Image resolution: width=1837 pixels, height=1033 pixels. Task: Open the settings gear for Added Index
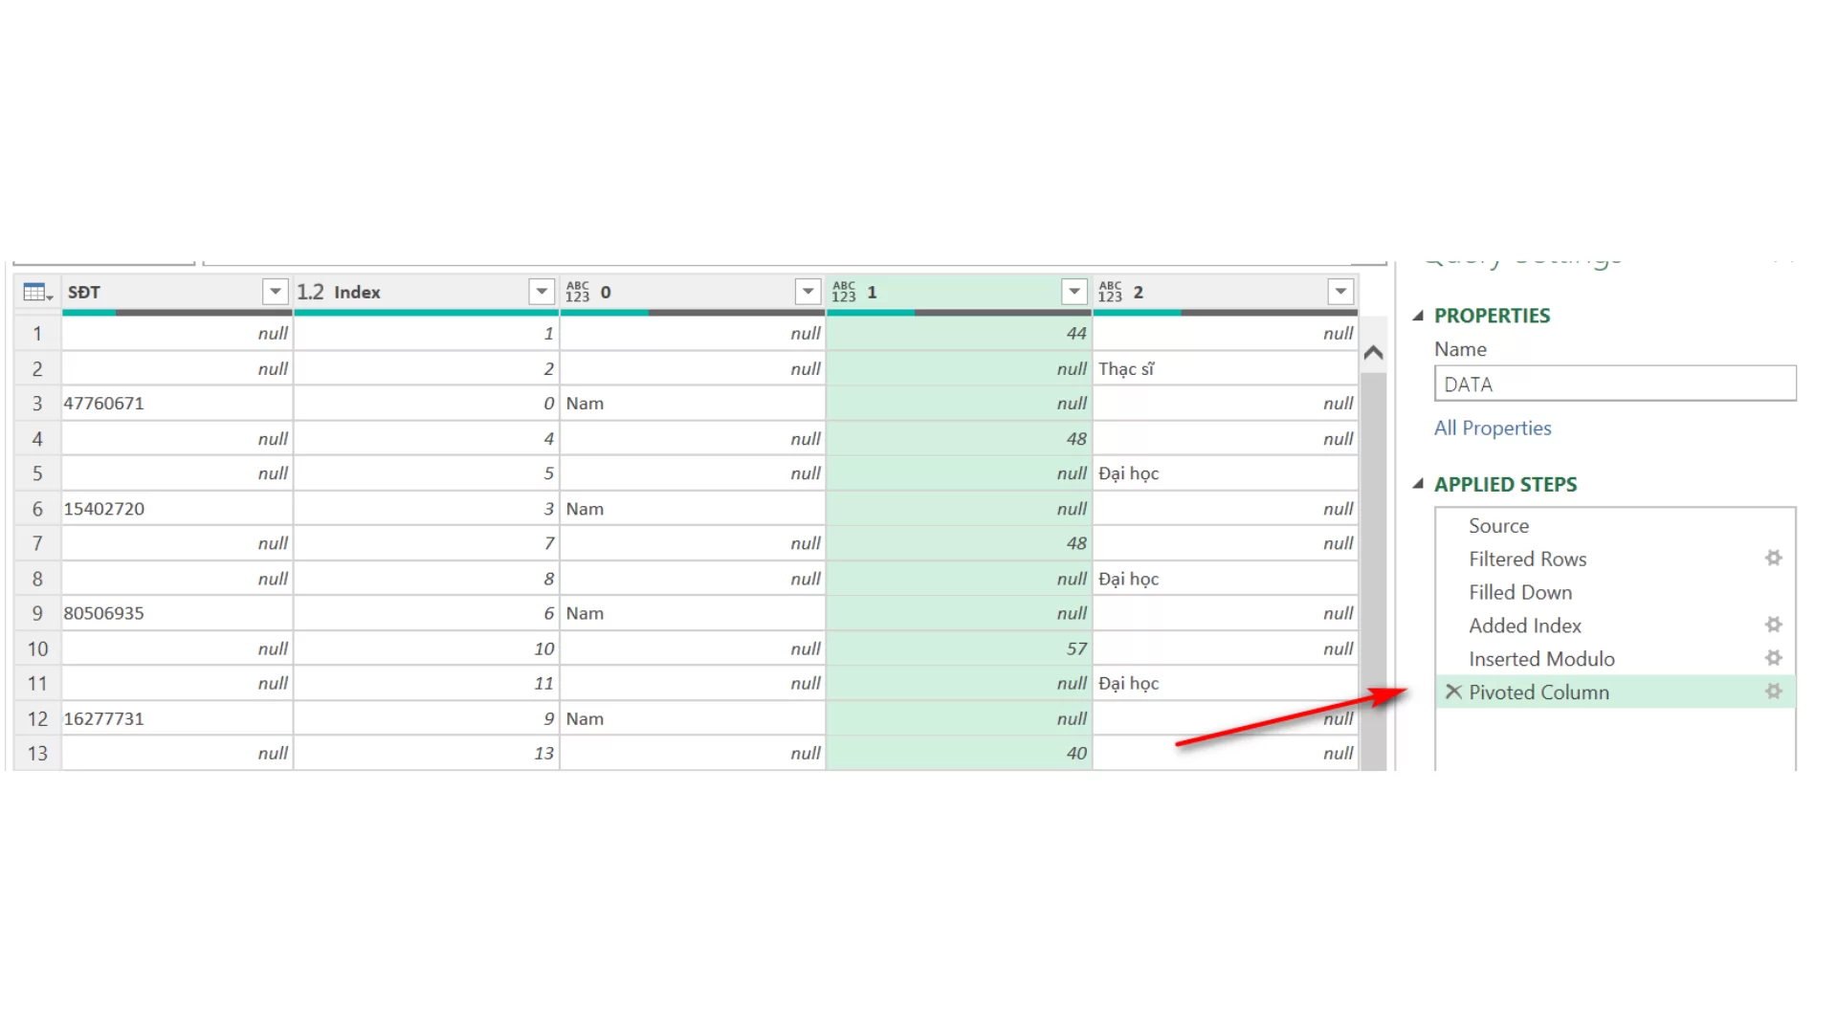click(x=1775, y=625)
